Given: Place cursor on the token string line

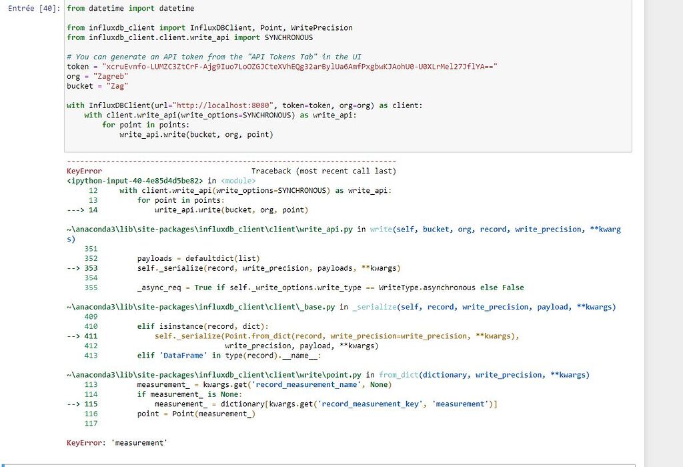Looking at the screenshot, I should (282, 67).
